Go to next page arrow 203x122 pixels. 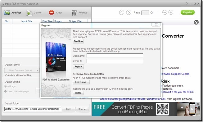(129, 12)
